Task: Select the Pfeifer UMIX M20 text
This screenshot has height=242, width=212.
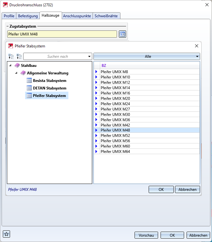Action: click(x=115, y=98)
